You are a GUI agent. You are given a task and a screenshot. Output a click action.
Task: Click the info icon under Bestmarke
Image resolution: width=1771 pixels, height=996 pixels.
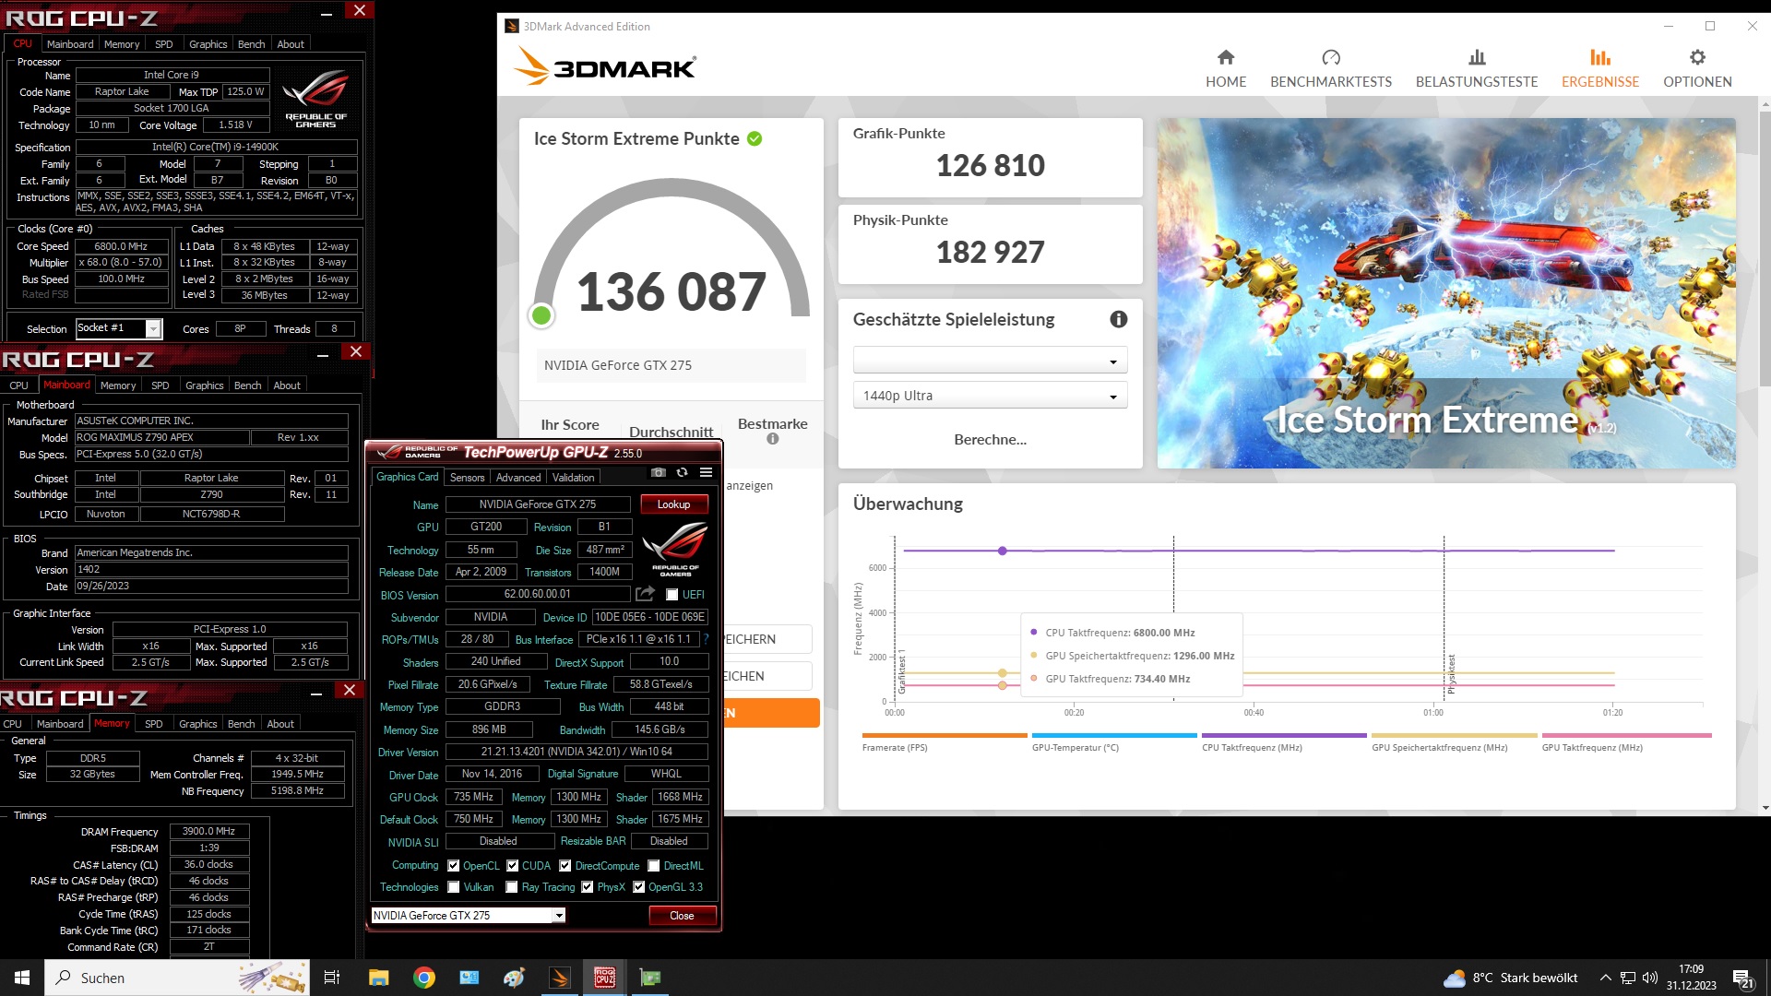coord(773,439)
